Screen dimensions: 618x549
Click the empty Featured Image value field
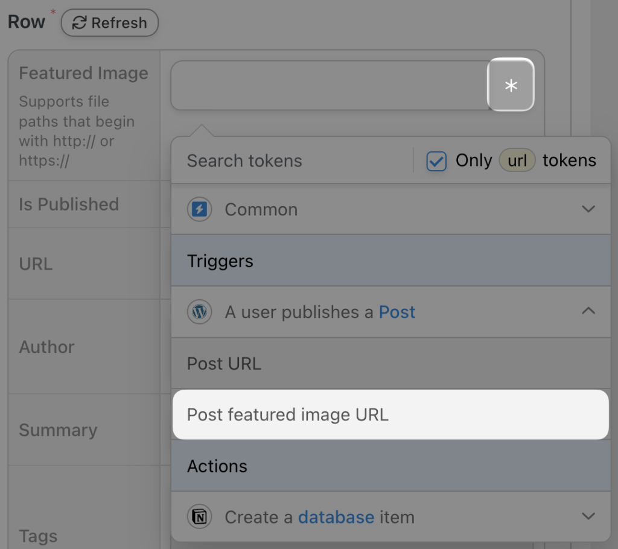tap(329, 86)
